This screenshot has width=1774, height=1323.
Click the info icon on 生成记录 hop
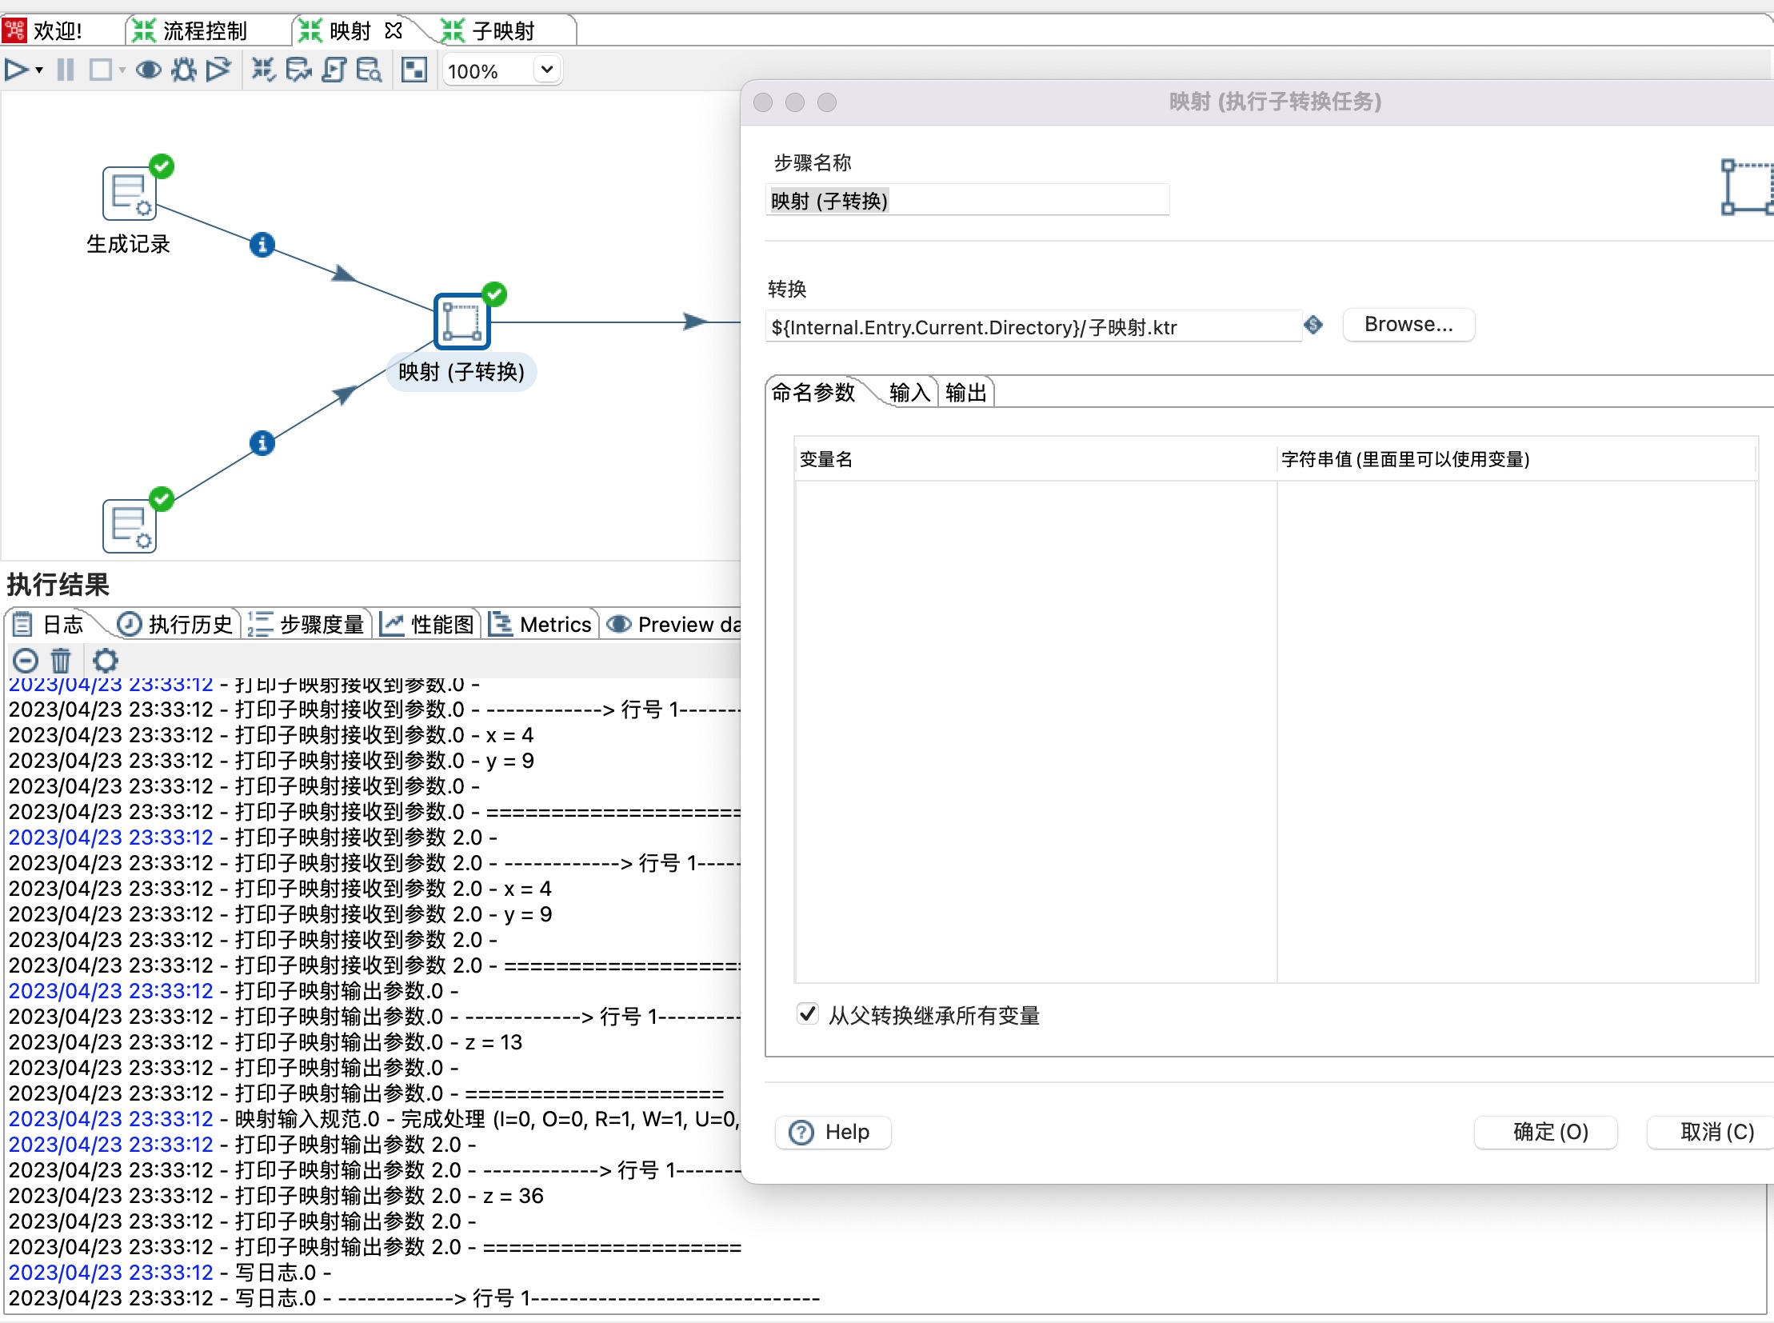[262, 245]
